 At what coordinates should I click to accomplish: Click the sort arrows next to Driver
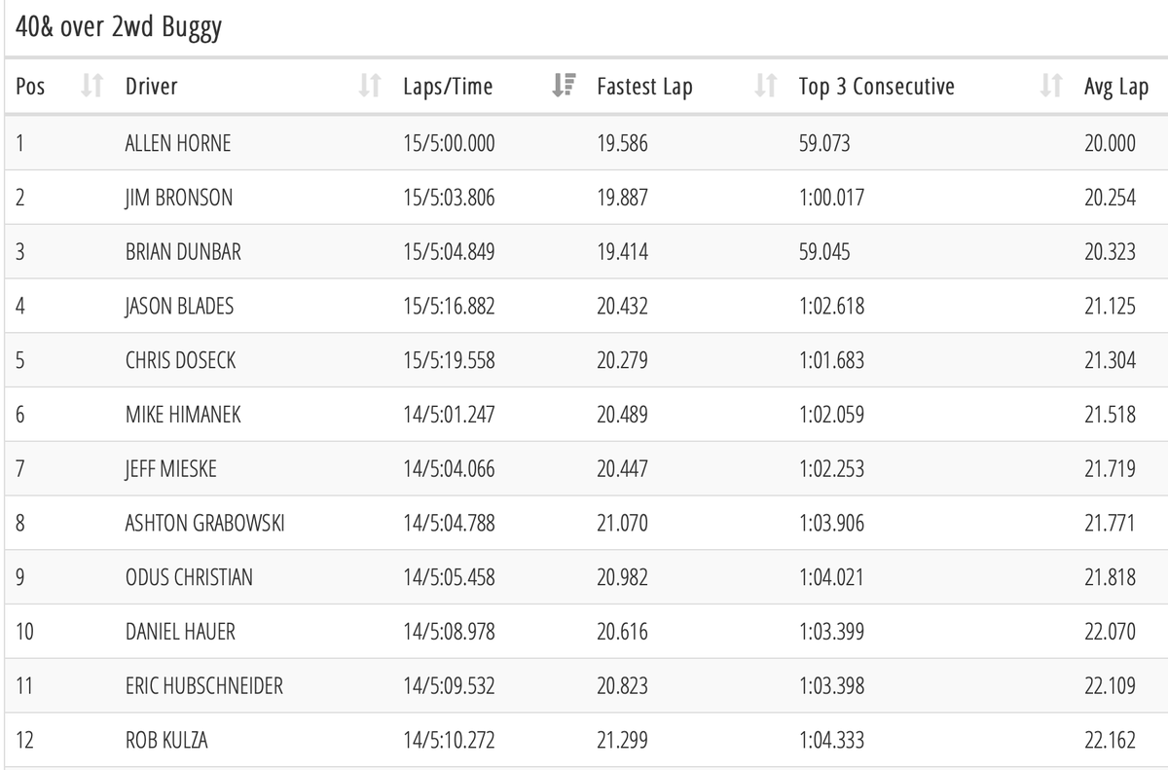(369, 87)
